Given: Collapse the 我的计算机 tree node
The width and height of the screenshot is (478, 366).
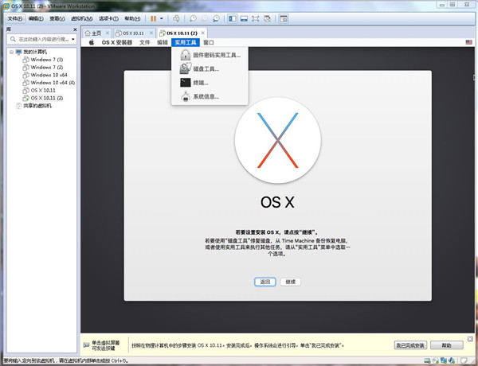Looking at the screenshot, I should [11, 52].
